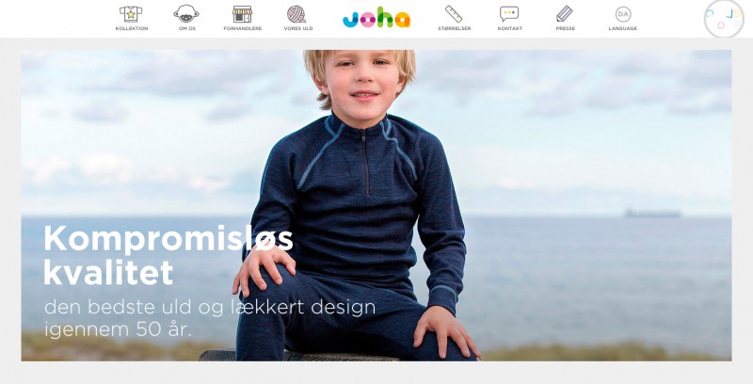Click the Kompromisløs kvalitet headline

click(168, 255)
